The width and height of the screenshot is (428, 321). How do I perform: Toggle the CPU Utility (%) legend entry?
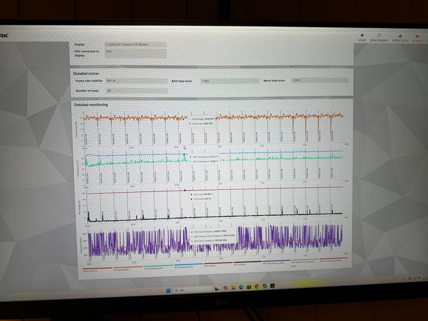point(247,263)
